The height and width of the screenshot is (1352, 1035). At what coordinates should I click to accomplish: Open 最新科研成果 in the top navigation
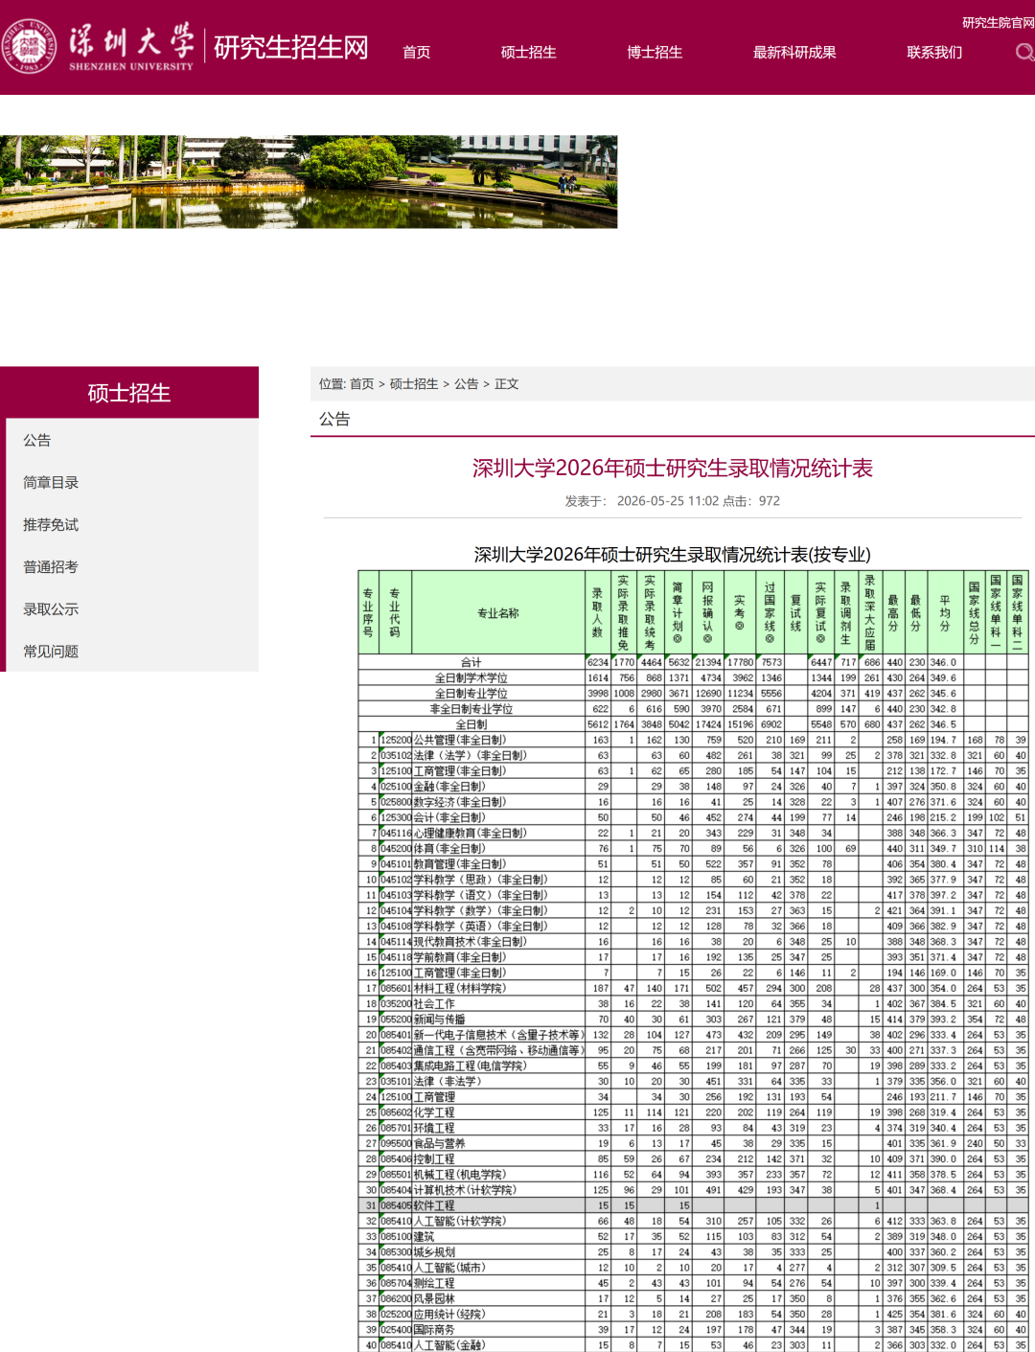pyautogui.click(x=794, y=52)
